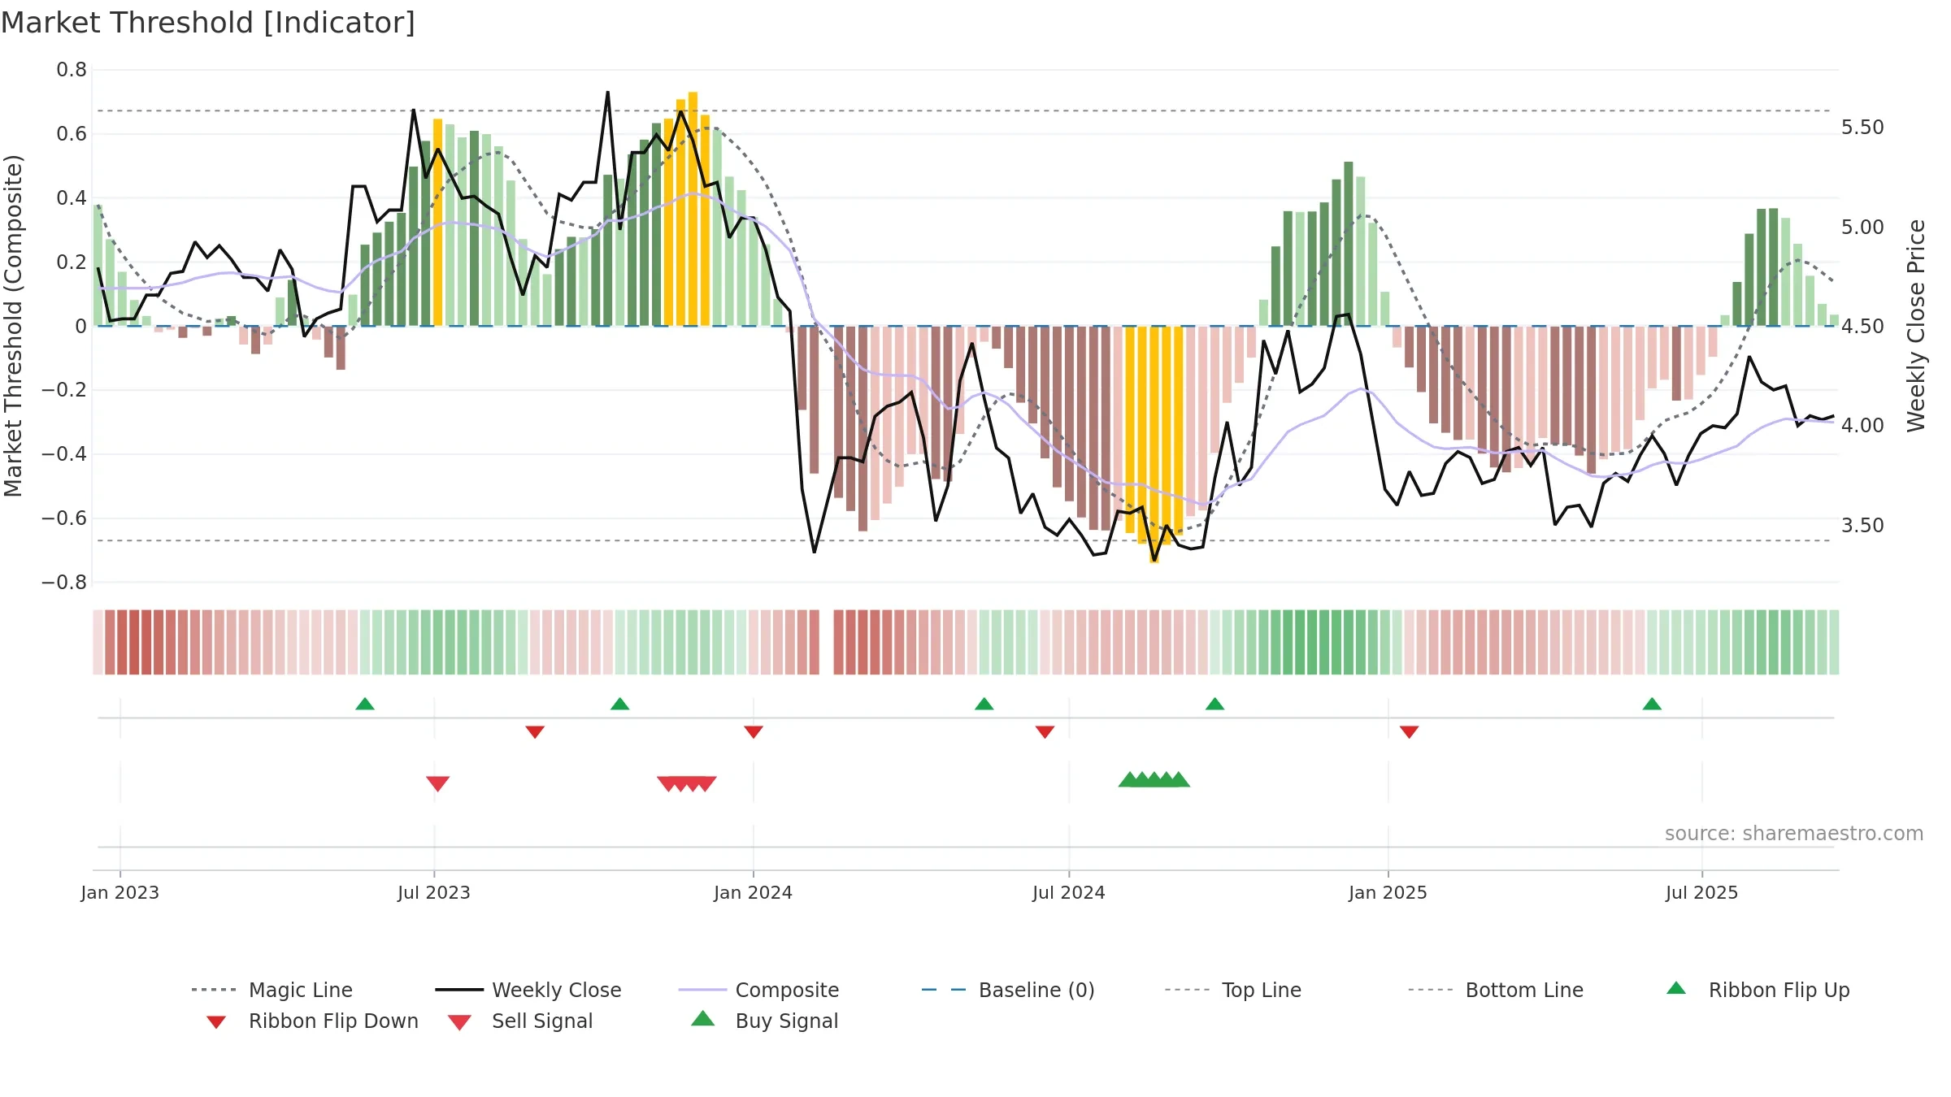Click the 0.2 left axis tick label
Screen dimensions: 1951x1097
(x=72, y=262)
